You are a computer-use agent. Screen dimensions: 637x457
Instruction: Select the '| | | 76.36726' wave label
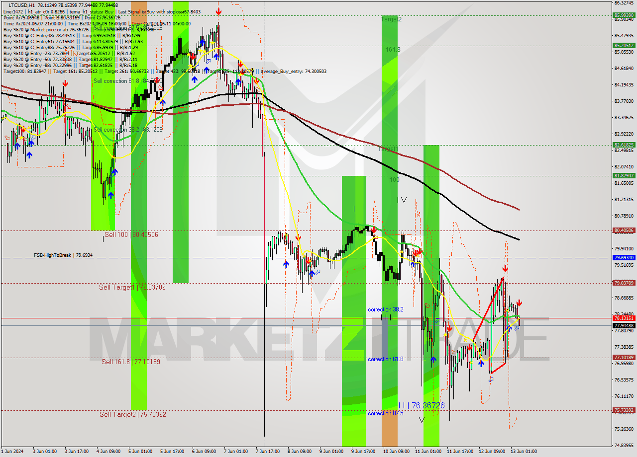coord(421,406)
